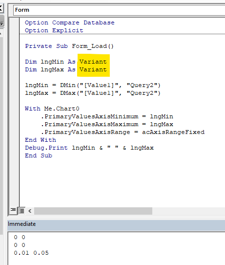Click in margin indicator bar beside Form_Load line

point(14,46)
